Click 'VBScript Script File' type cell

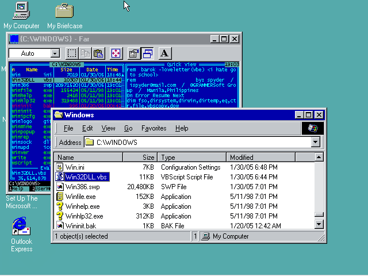pos(187,177)
